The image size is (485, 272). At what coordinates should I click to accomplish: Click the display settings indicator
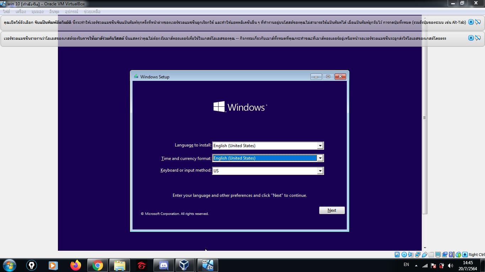438,255
